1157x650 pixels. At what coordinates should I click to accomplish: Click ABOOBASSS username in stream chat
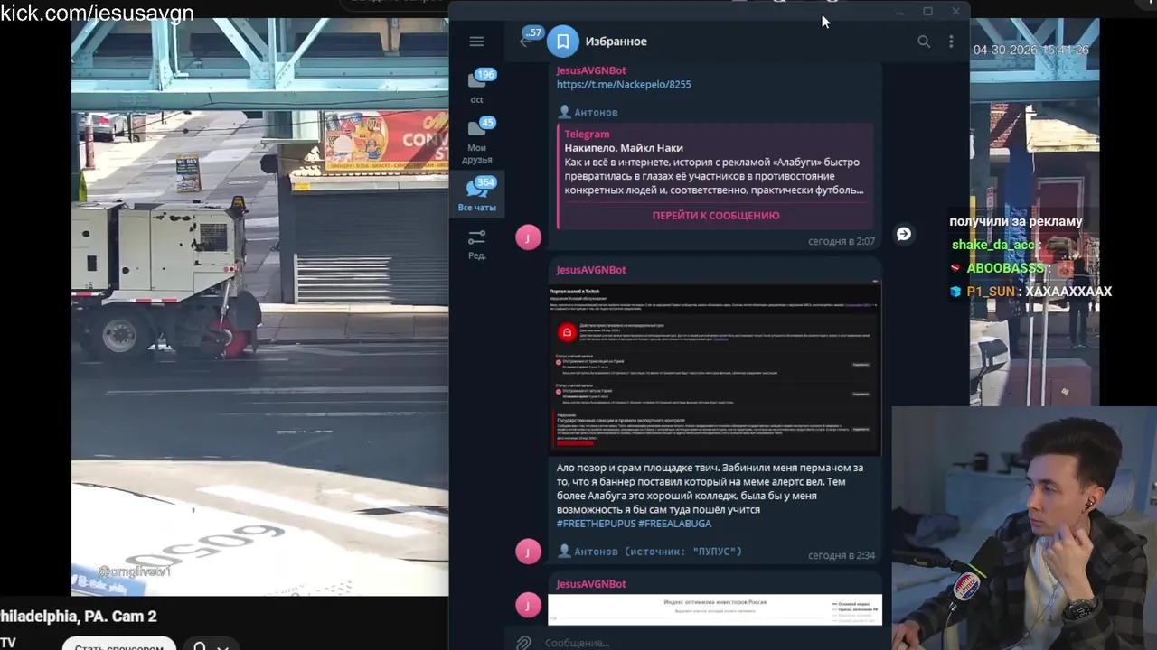tap(1005, 268)
